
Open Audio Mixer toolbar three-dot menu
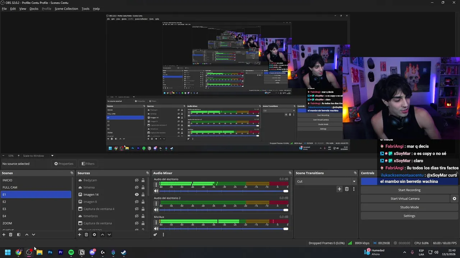point(163,235)
